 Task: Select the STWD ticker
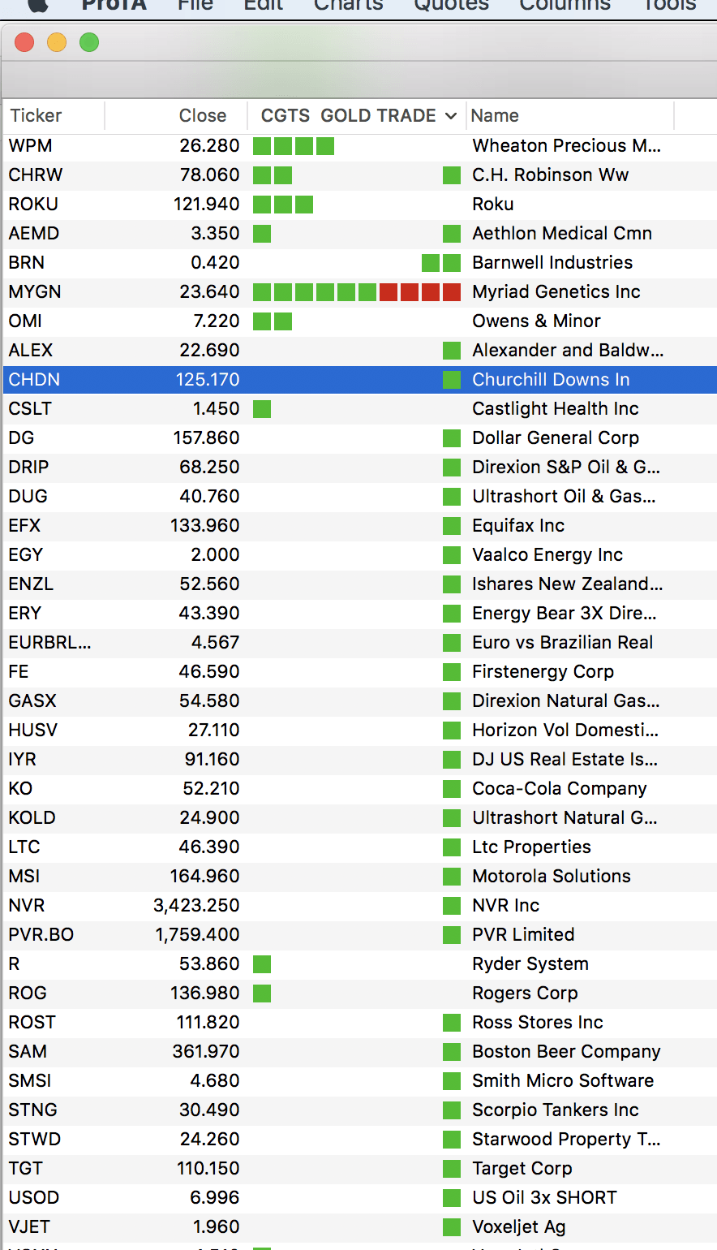(x=35, y=1139)
